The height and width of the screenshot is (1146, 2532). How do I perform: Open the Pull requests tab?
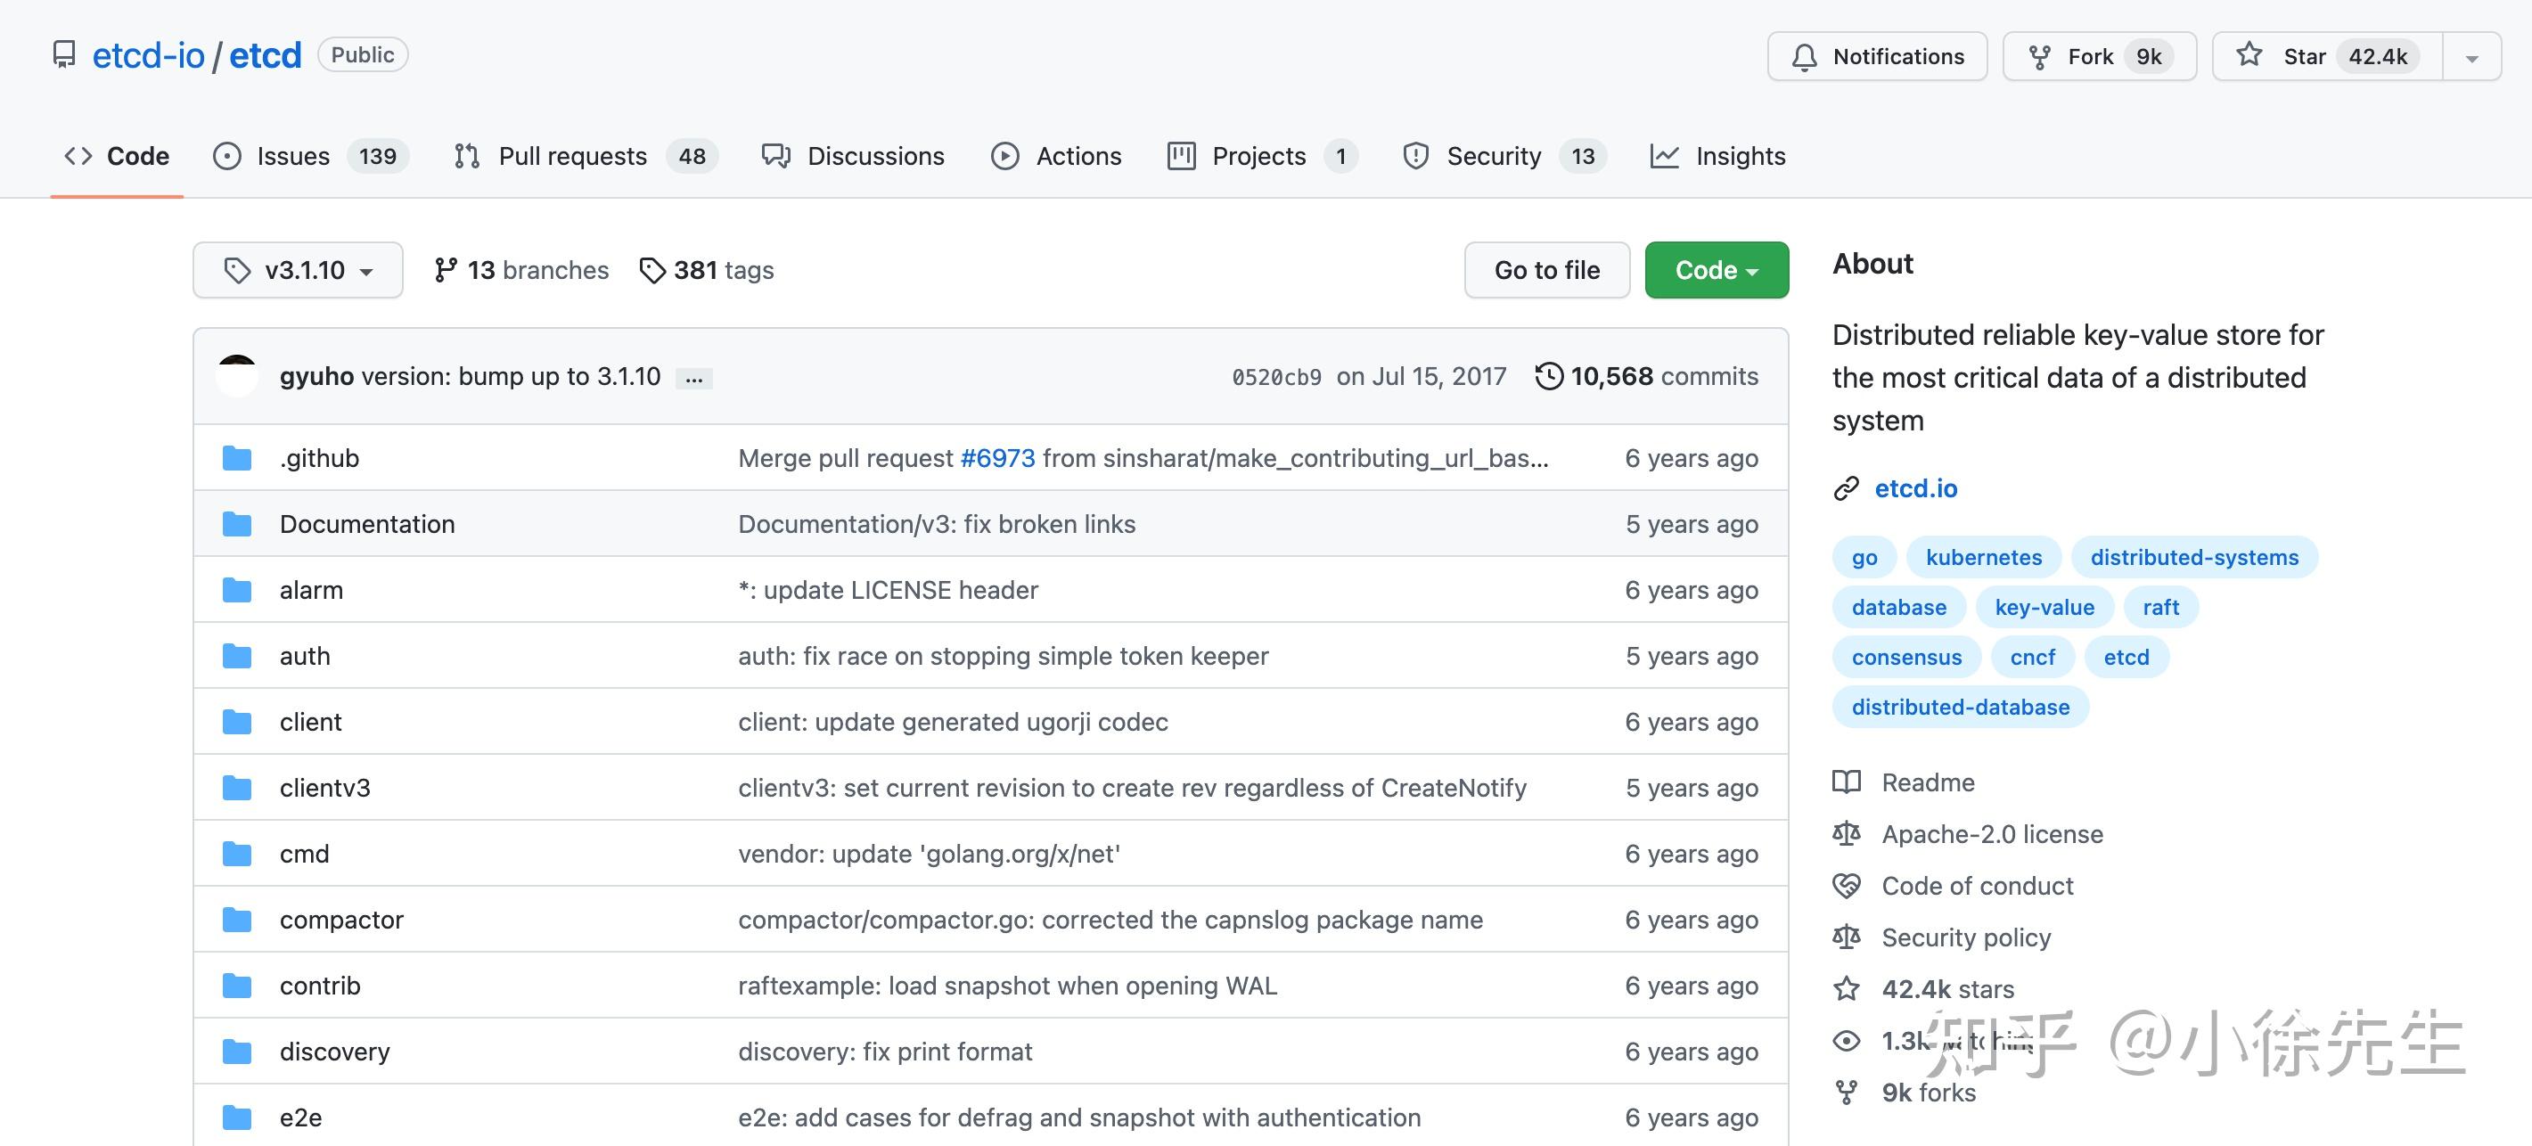(x=572, y=156)
